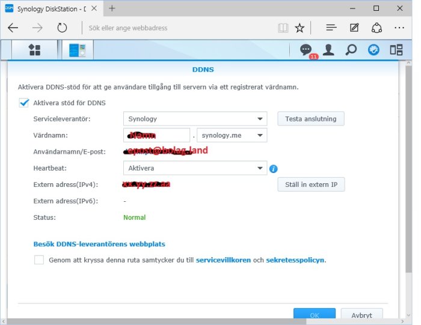421x325 pixels.
Task: Open a new browser tab
Action: point(112,8)
